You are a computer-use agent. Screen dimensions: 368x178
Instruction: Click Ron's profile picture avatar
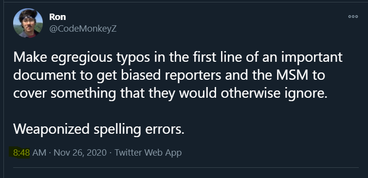point(28,23)
